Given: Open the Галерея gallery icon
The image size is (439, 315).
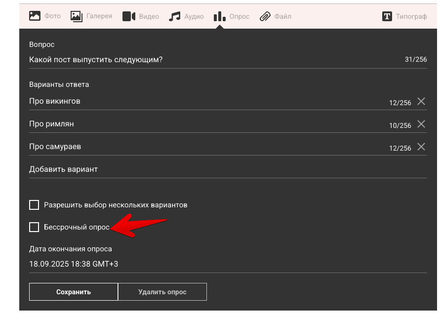Looking at the screenshot, I should point(76,16).
